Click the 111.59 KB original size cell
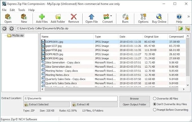This screenshot has height=122, width=192. click(150, 50)
